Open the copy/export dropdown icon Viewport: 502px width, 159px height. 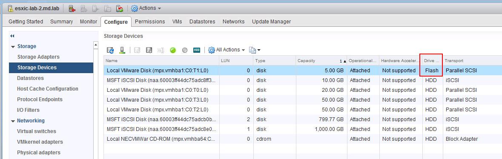(x=255, y=50)
